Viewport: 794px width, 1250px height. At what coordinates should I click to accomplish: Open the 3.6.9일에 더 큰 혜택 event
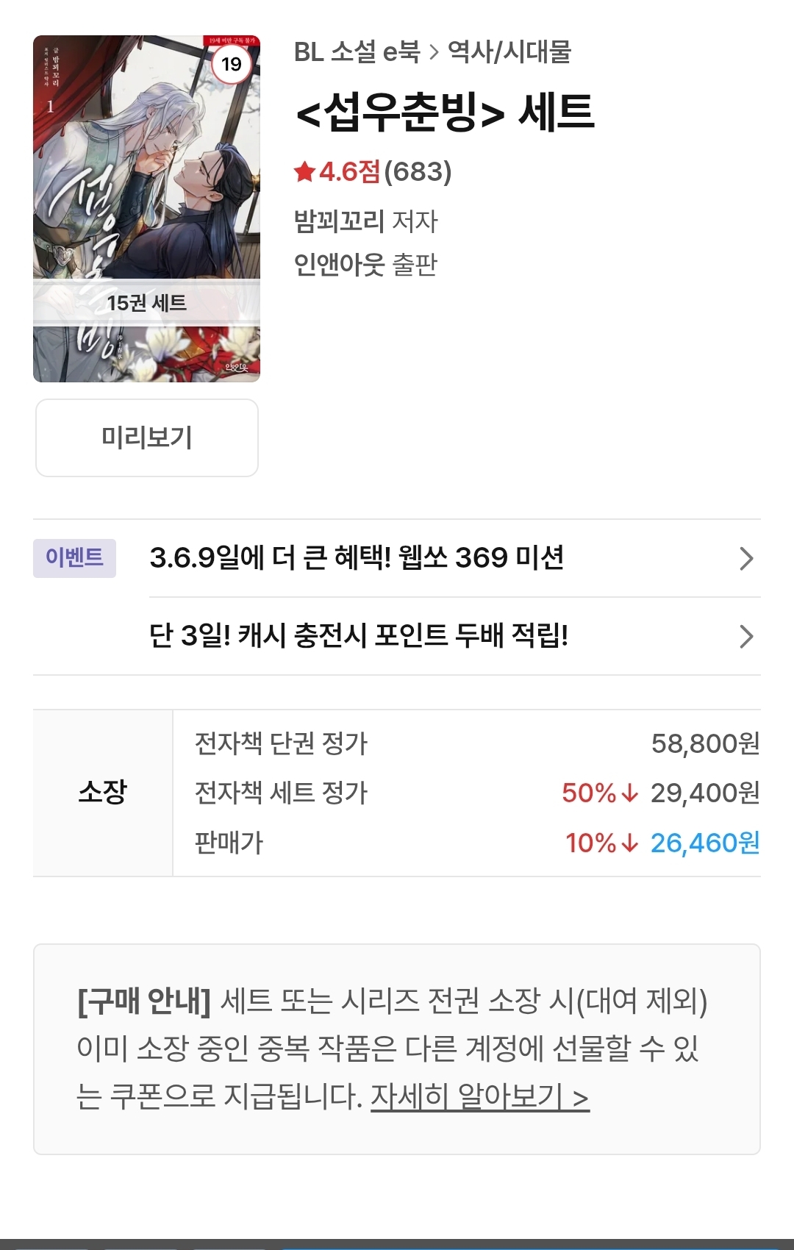357,558
